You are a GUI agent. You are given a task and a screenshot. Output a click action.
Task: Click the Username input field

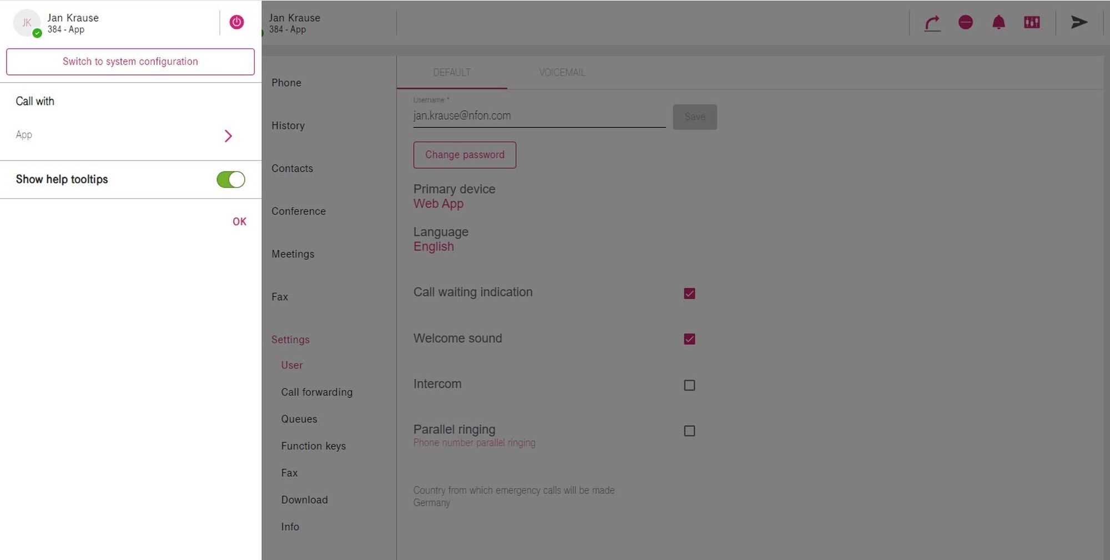click(x=539, y=116)
